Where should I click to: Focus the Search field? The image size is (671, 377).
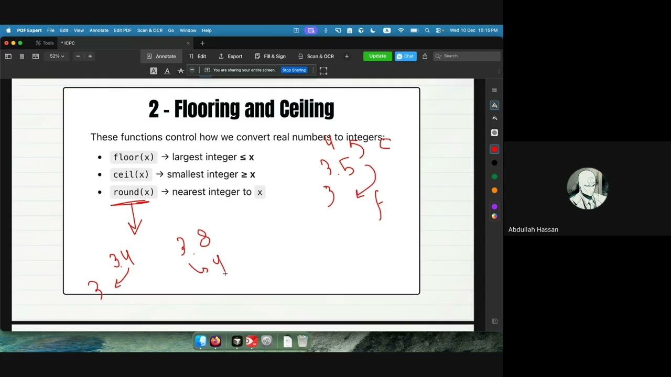point(467,56)
